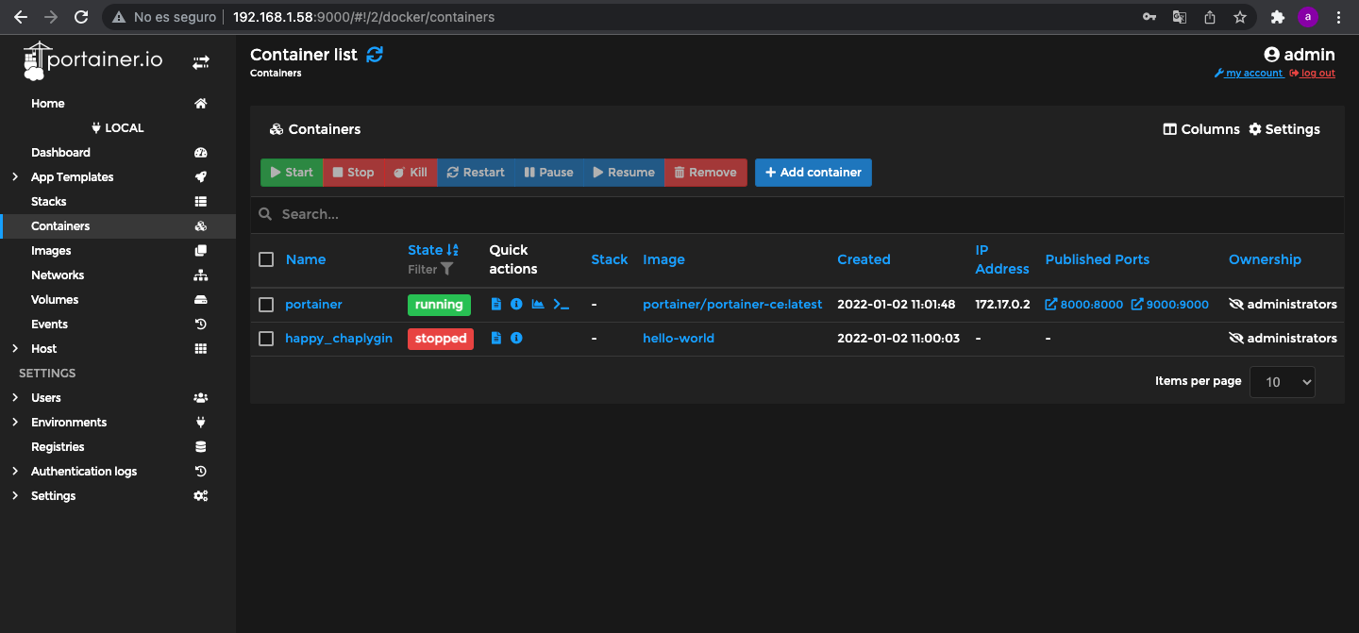Toggle the sidebar collapse arrows icon

pyautogui.click(x=201, y=62)
